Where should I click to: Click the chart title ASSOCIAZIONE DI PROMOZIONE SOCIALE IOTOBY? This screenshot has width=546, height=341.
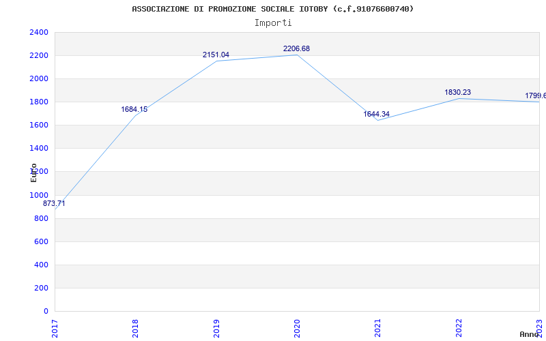tap(272, 9)
